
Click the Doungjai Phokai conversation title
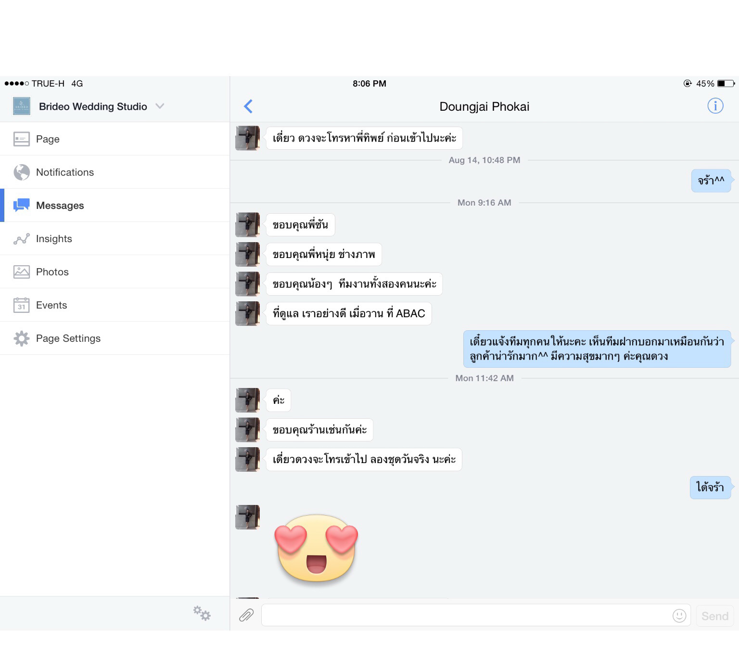pos(484,106)
